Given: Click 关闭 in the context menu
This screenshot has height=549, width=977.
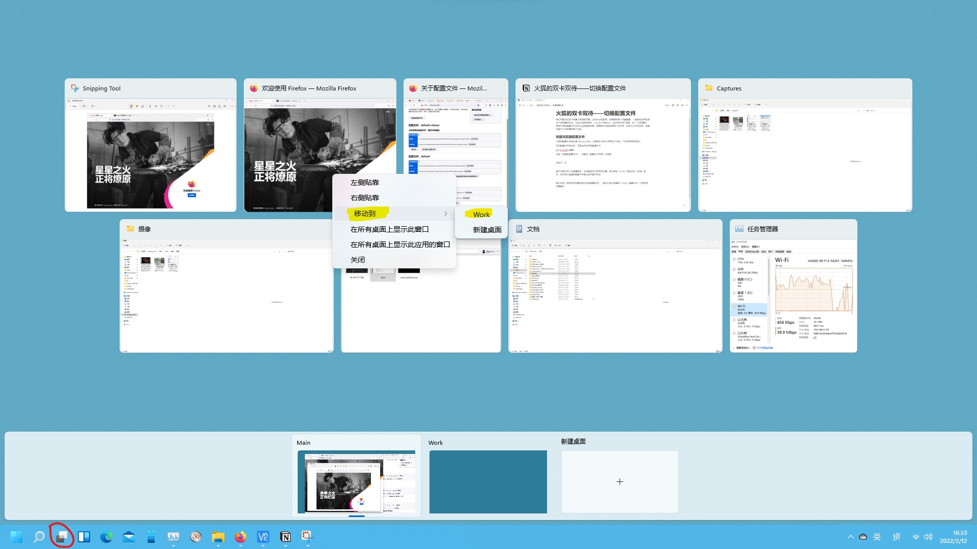Looking at the screenshot, I should click(x=358, y=260).
